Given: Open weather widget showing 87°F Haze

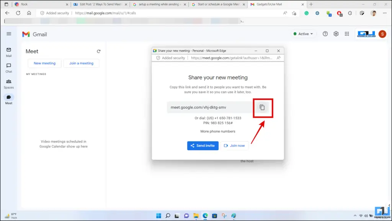Looking at the screenshot, I should (x=11, y=216).
